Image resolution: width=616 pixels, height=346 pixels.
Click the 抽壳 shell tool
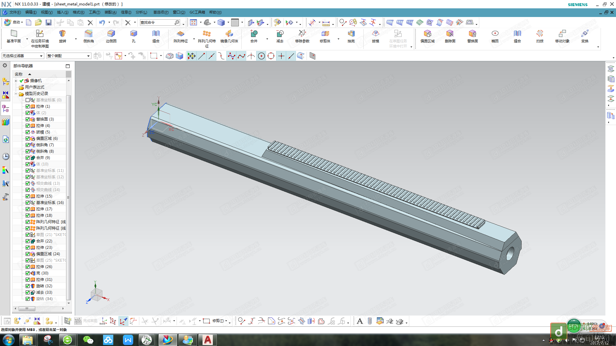pos(351,36)
